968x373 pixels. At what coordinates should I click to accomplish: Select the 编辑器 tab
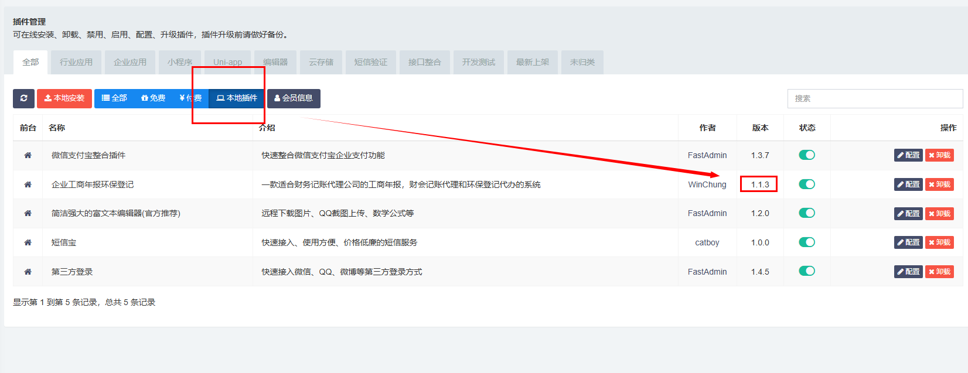[x=275, y=62]
